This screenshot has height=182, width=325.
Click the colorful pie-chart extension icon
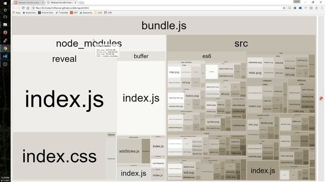pyautogui.click(x=295, y=8)
